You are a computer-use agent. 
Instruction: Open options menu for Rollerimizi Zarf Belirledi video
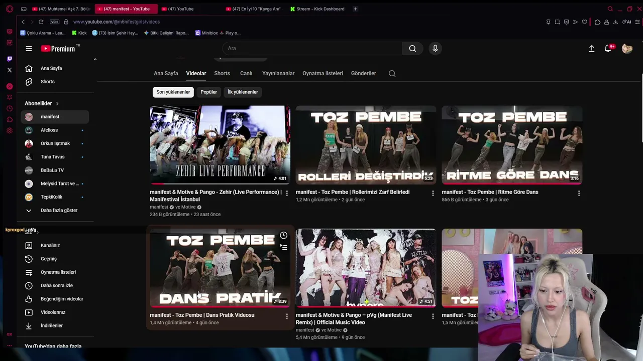[x=433, y=193]
